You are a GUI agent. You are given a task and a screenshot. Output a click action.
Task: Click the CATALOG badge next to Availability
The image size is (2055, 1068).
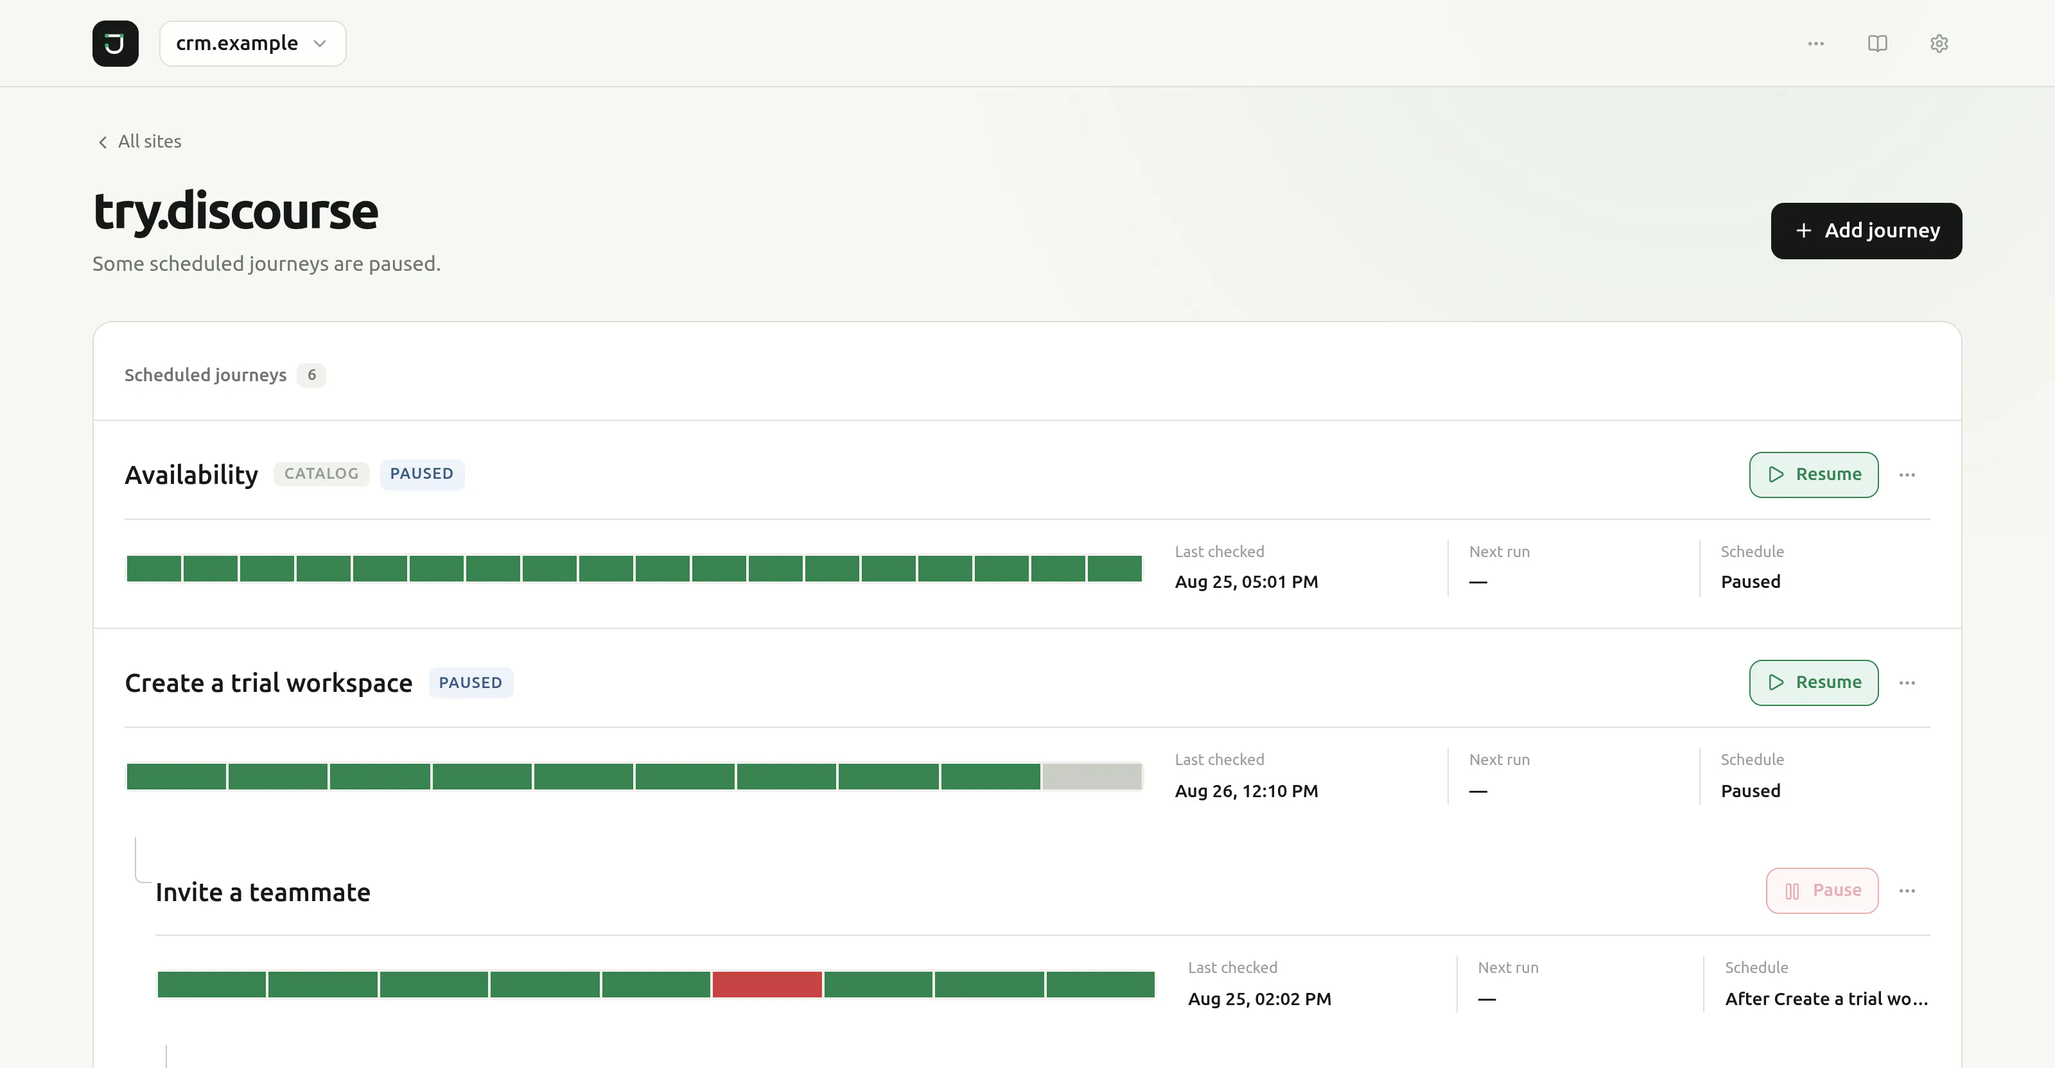point(322,474)
